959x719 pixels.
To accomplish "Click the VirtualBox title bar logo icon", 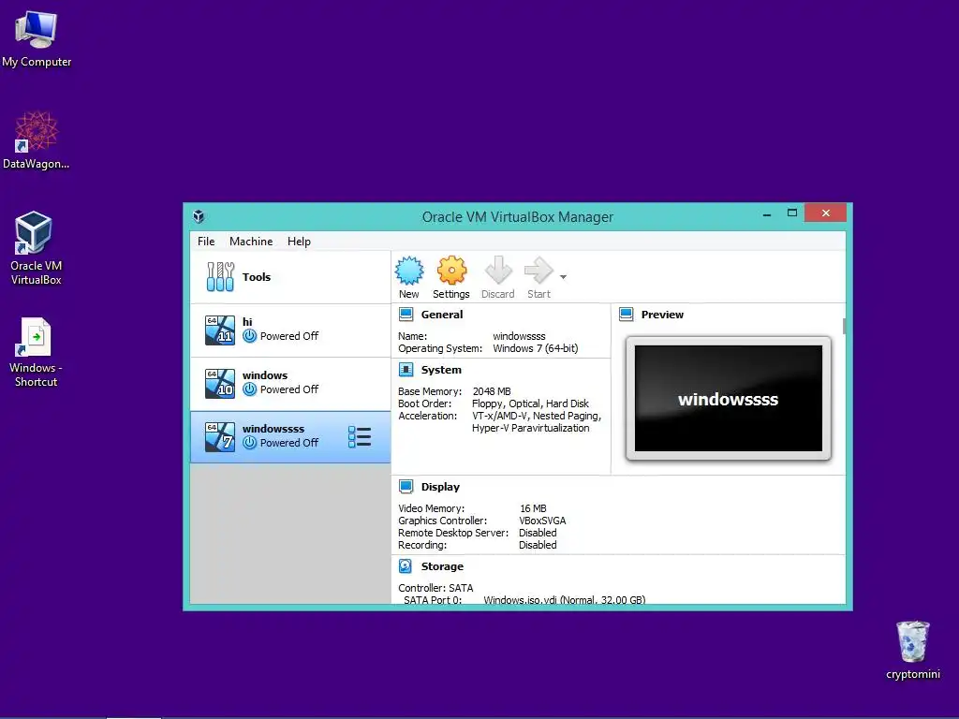I will click(x=199, y=216).
